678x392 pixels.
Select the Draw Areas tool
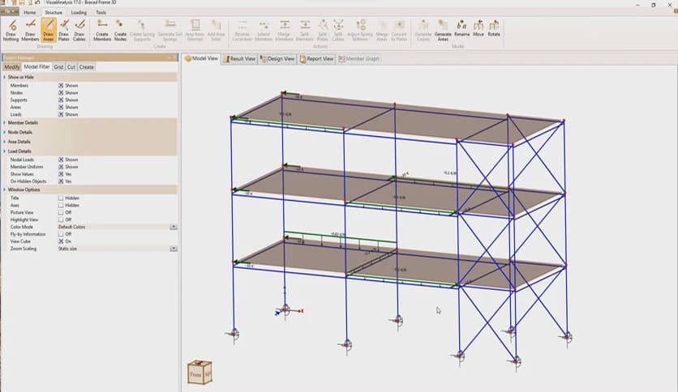coord(48,30)
